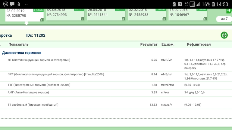Screen dimensions: 232x130
Task: Tap the 4G signal indicator
Action: tap(187, 4)
